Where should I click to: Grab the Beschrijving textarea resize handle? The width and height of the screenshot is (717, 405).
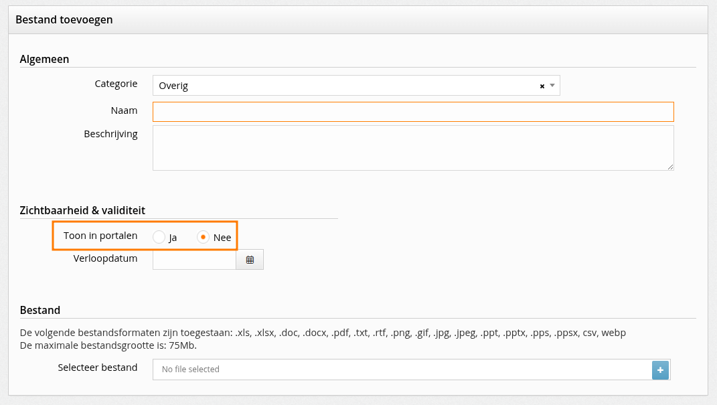670,167
